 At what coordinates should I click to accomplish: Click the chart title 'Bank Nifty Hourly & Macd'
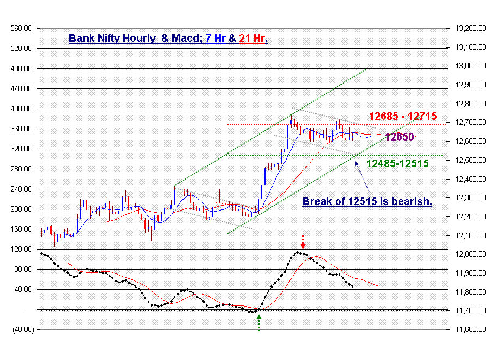pos(136,39)
